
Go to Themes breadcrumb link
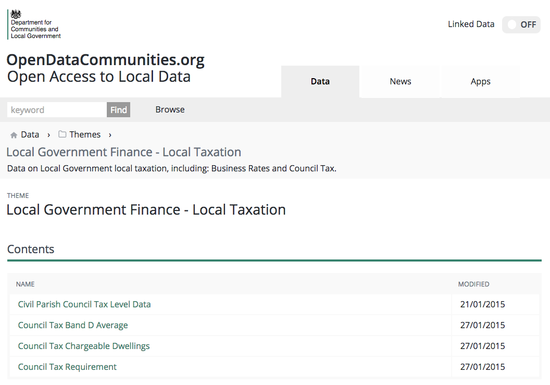(x=85, y=134)
